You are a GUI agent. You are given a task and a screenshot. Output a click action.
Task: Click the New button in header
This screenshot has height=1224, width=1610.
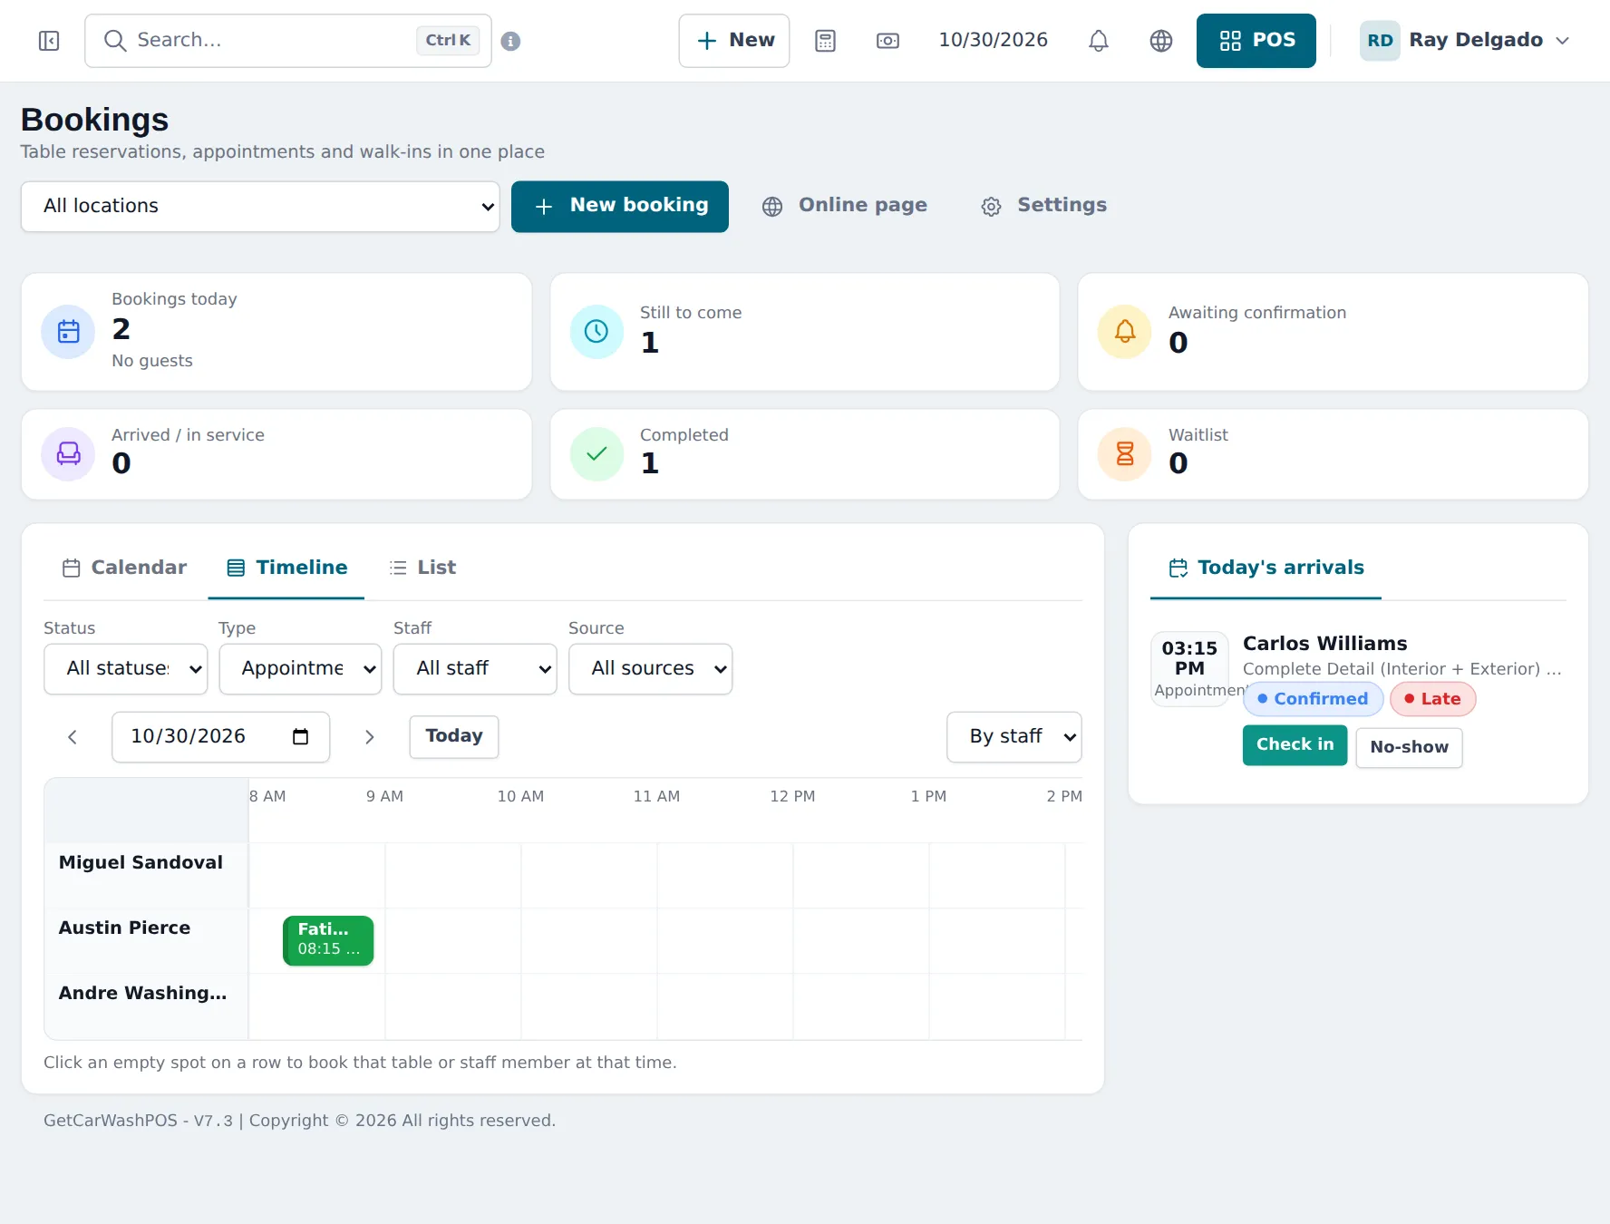click(x=734, y=41)
